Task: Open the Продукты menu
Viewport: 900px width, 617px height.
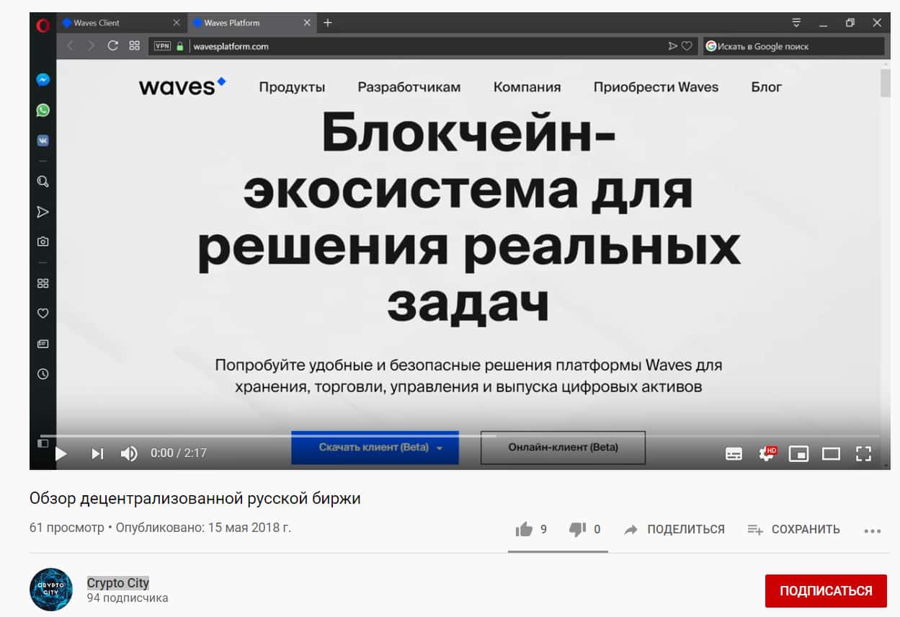Action: point(292,87)
